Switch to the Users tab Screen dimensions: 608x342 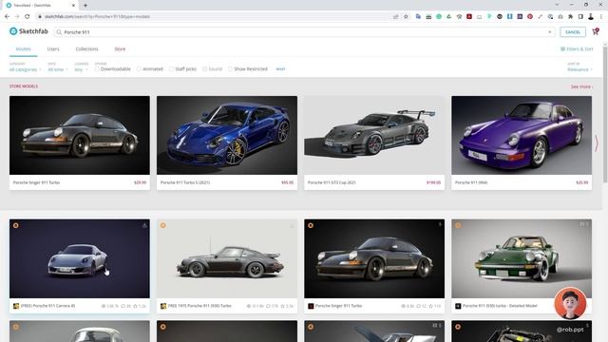[53, 49]
